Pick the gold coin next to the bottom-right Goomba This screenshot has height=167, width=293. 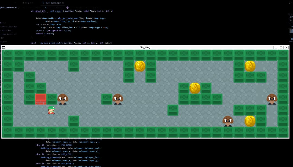pyautogui.click(x=250, y=121)
